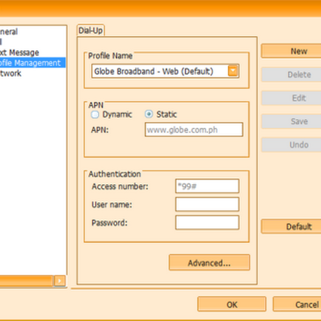Switch to the Dial-Up tab
This screenshot has width=321, height=321.
point(91,30)
